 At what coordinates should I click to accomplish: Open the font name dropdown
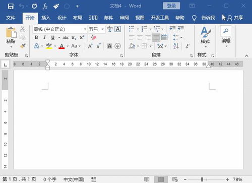pos(85,29)
